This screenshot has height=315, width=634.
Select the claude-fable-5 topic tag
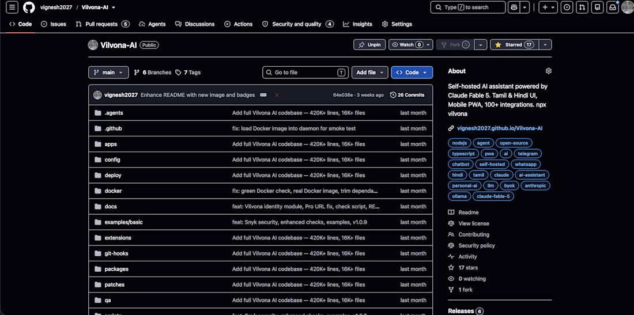492,197
